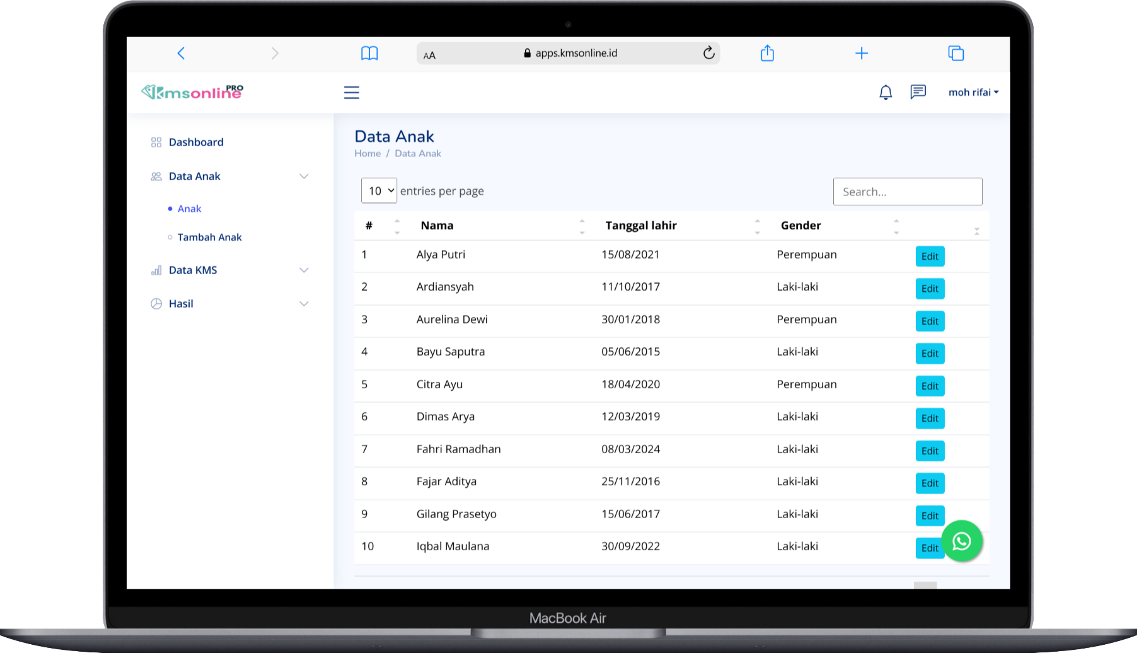Go back with browser back arrow
Viewport: 1137px width, 653px height.
point(181,54)
